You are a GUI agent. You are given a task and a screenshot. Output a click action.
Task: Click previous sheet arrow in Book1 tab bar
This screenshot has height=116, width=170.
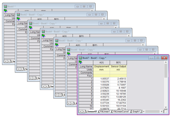[6, 61]
